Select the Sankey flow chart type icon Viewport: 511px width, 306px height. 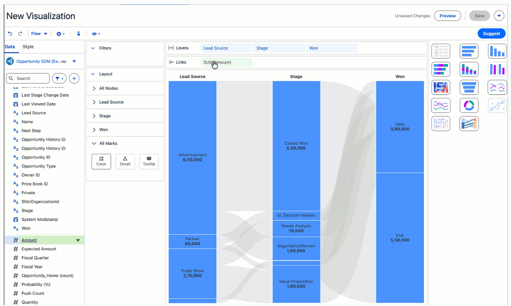click(x=469, y=123)
